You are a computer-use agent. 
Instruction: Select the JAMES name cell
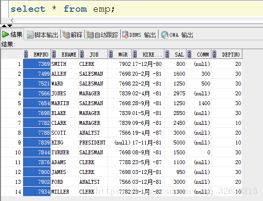point(65,172)
